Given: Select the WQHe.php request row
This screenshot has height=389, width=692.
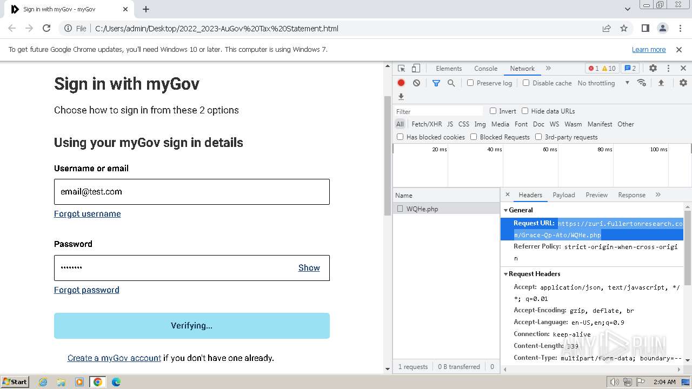Looking at the screenshot, I should [x=447, y=209].
